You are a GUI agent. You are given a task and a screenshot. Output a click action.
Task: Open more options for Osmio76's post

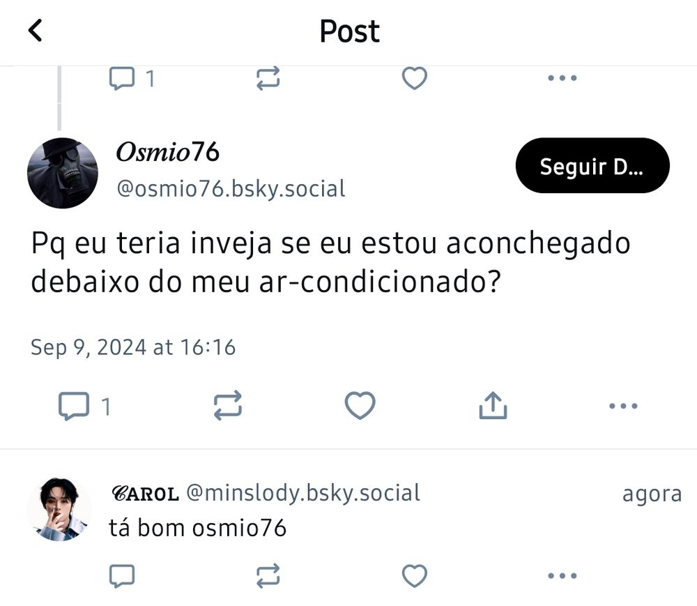point(623,405)
